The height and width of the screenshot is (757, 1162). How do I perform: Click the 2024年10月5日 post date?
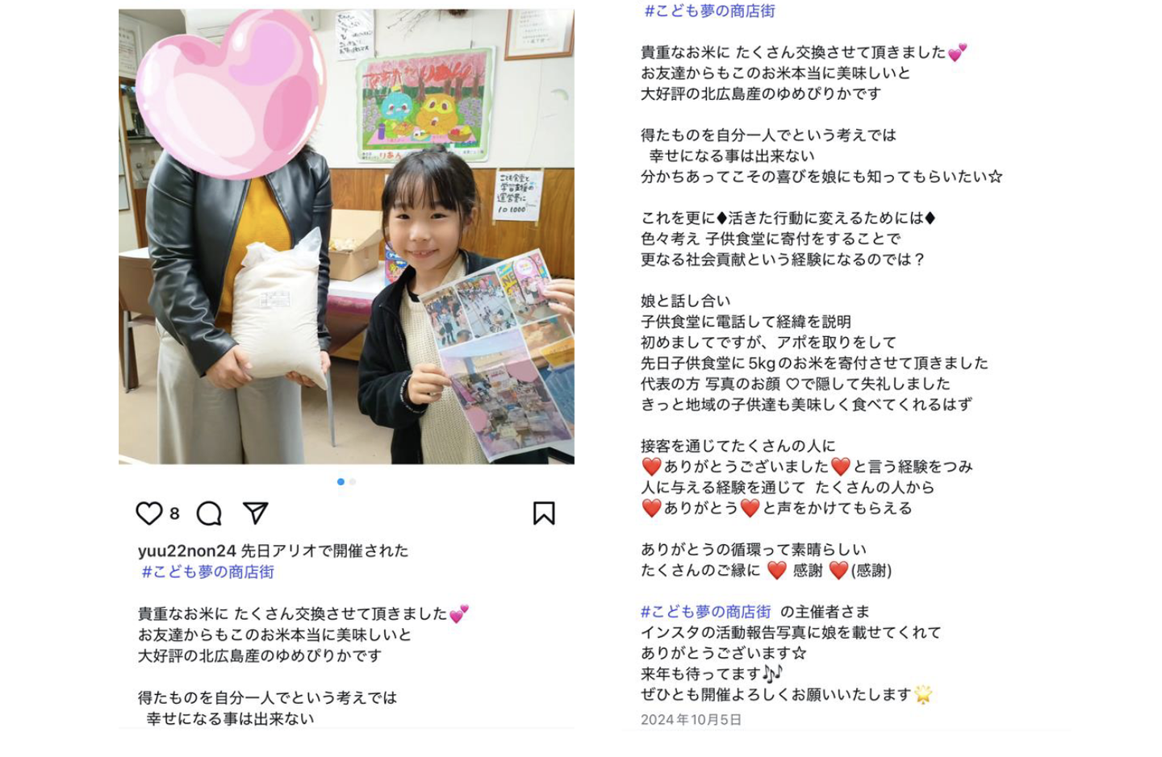click(691, 719)
